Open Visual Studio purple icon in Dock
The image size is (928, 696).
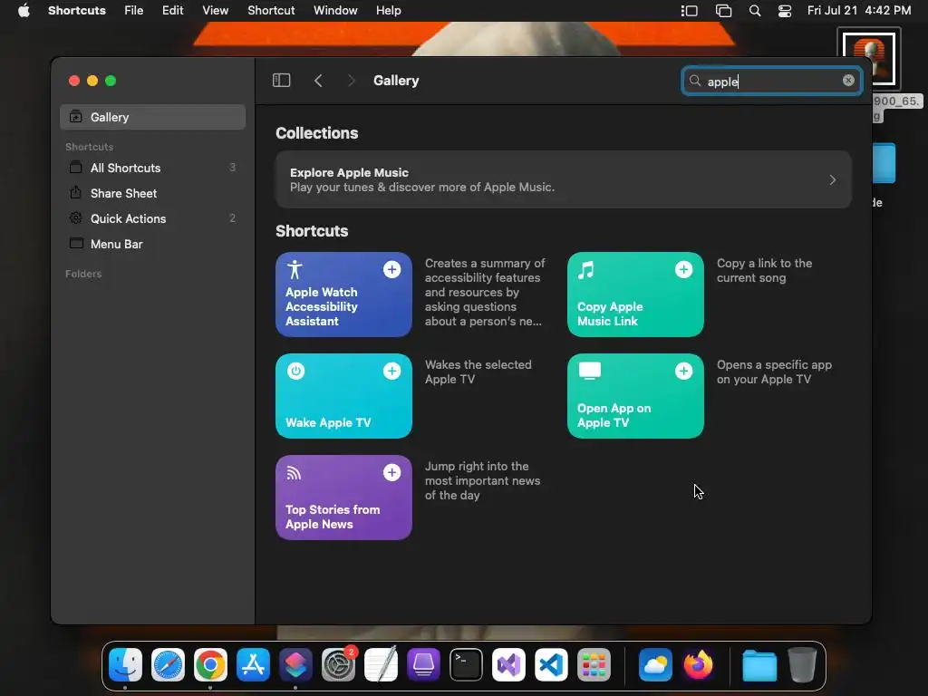509,664
